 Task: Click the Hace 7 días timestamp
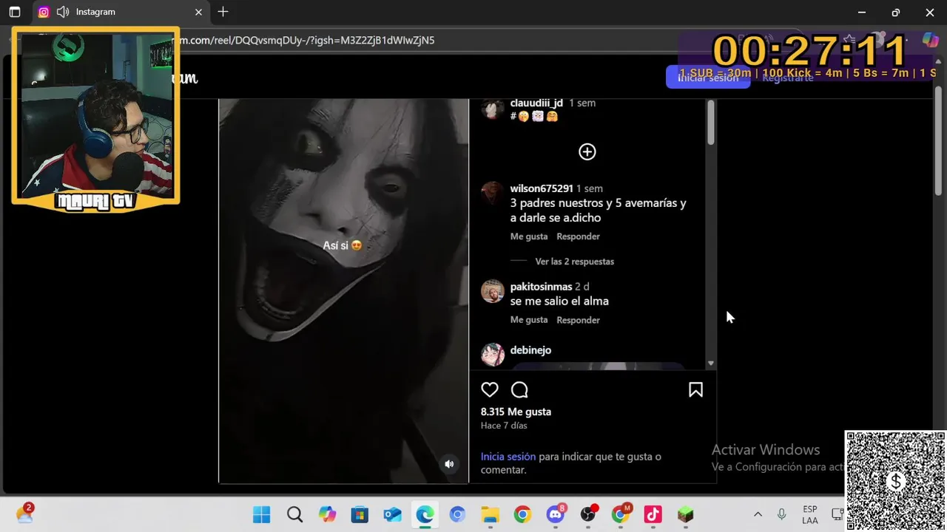pyautogui.click(x=504, y=426)
